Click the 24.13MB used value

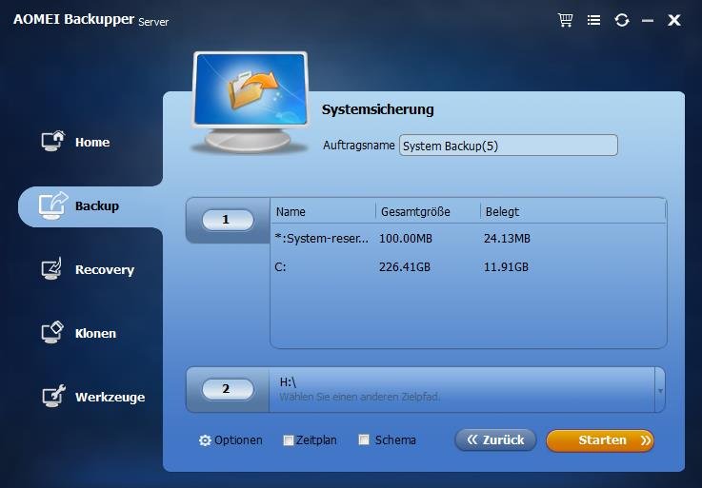pos(507,239)
